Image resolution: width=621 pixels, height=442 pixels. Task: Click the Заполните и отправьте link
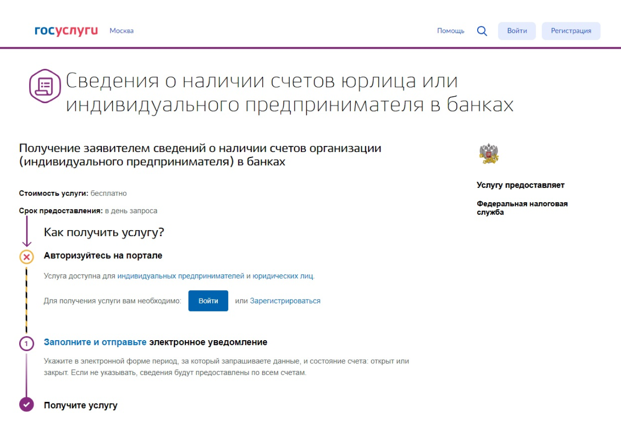pyautogui.click(x=95, y=342)
